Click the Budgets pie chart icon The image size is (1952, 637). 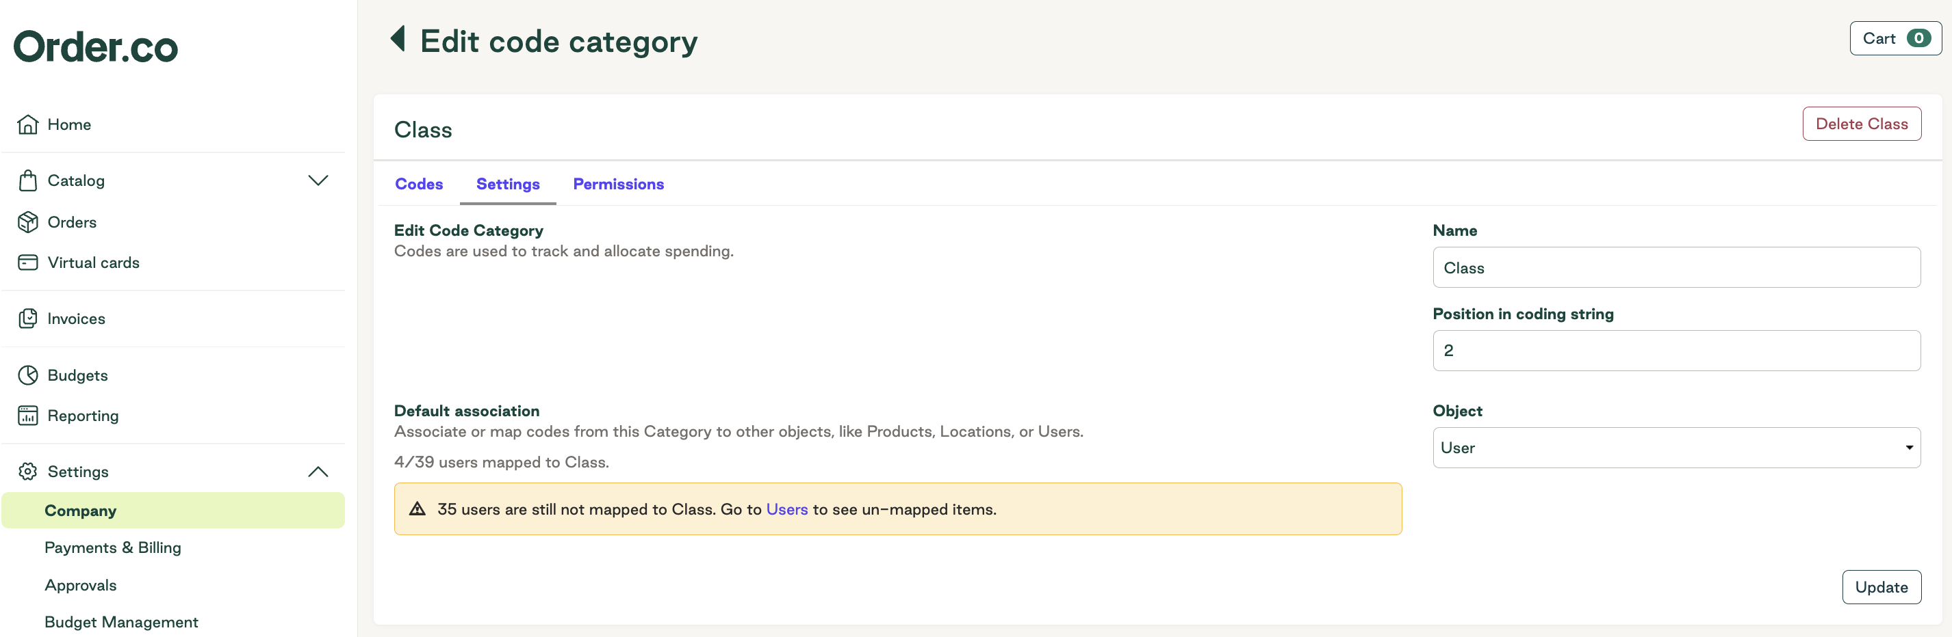28,375
